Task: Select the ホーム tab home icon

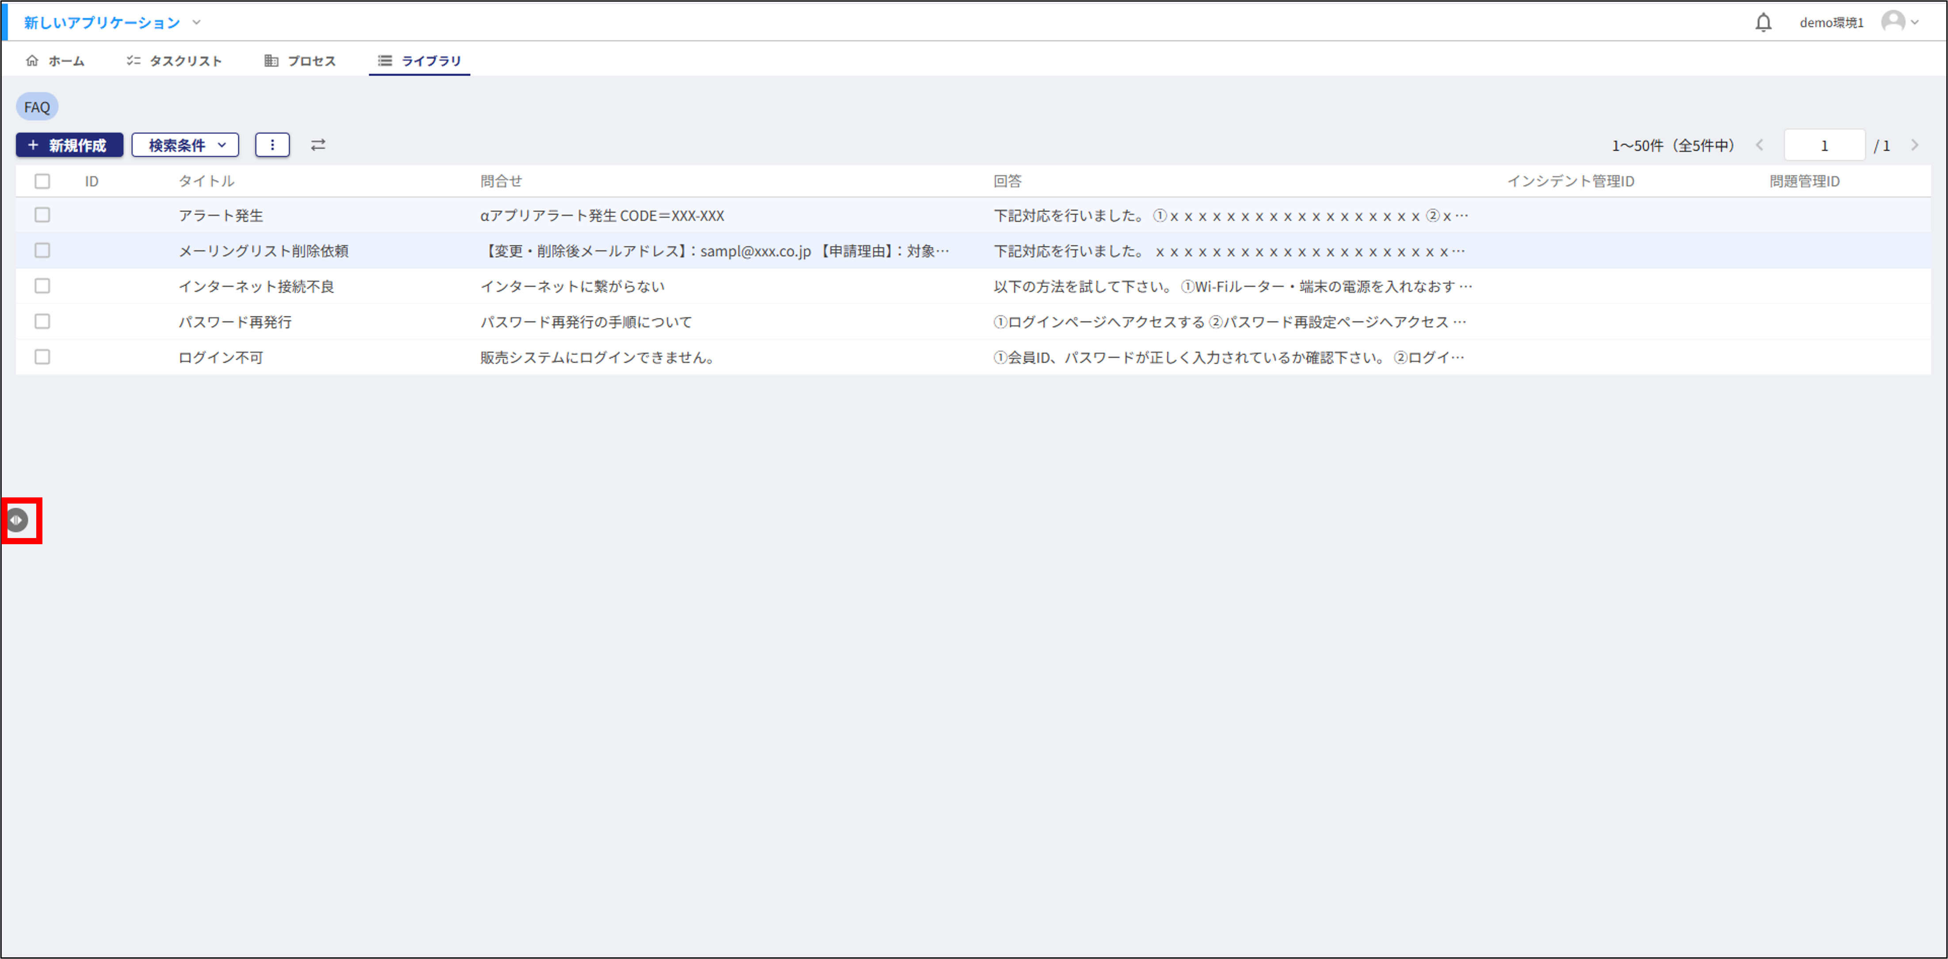Action: pos(33,61)
